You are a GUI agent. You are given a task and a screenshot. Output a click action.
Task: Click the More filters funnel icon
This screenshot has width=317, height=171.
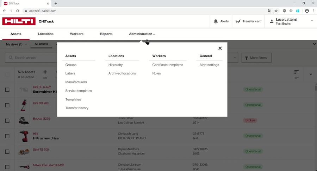click(247, 58)
